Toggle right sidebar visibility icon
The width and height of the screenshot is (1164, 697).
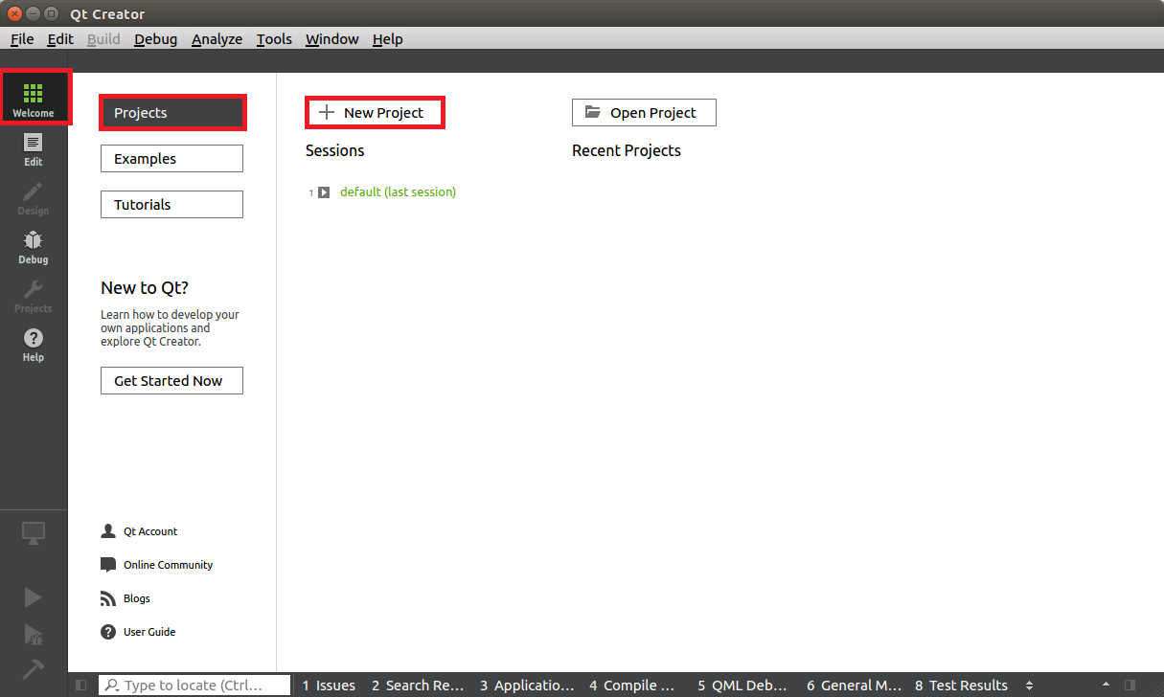coord(1130,686)
